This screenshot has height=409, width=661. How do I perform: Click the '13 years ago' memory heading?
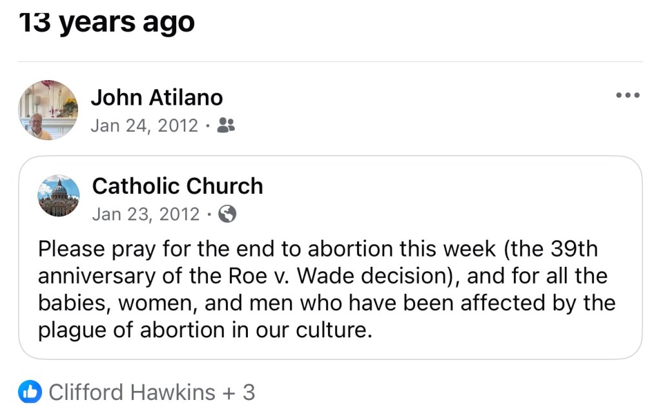tap(107, 23)
